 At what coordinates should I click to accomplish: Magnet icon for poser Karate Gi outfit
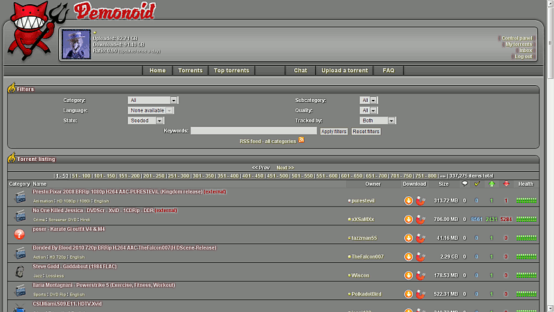point(420,238)
